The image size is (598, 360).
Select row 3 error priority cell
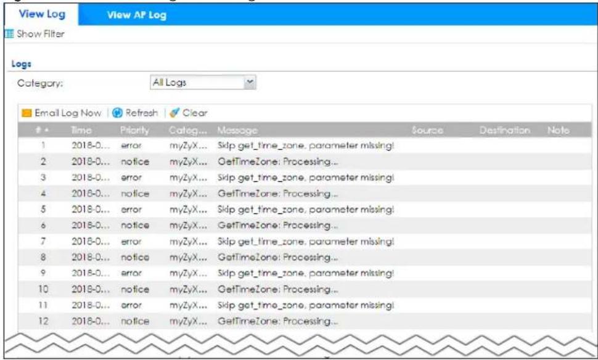click(131, 178)
